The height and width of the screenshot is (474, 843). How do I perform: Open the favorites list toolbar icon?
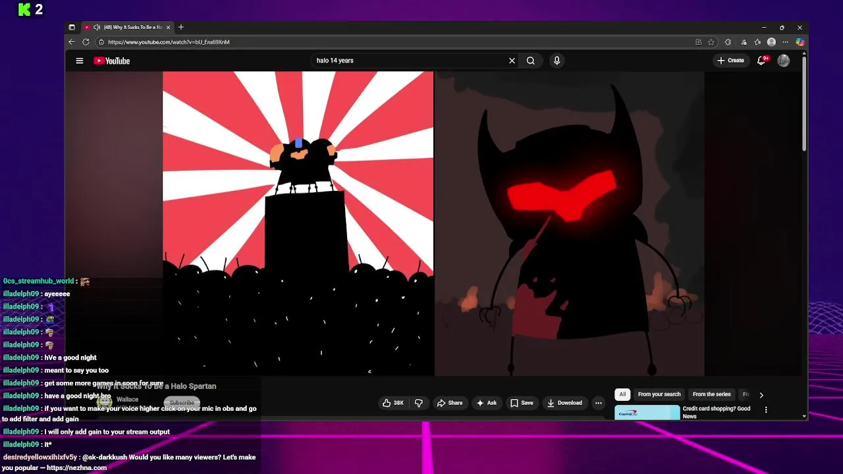(757, 42)
